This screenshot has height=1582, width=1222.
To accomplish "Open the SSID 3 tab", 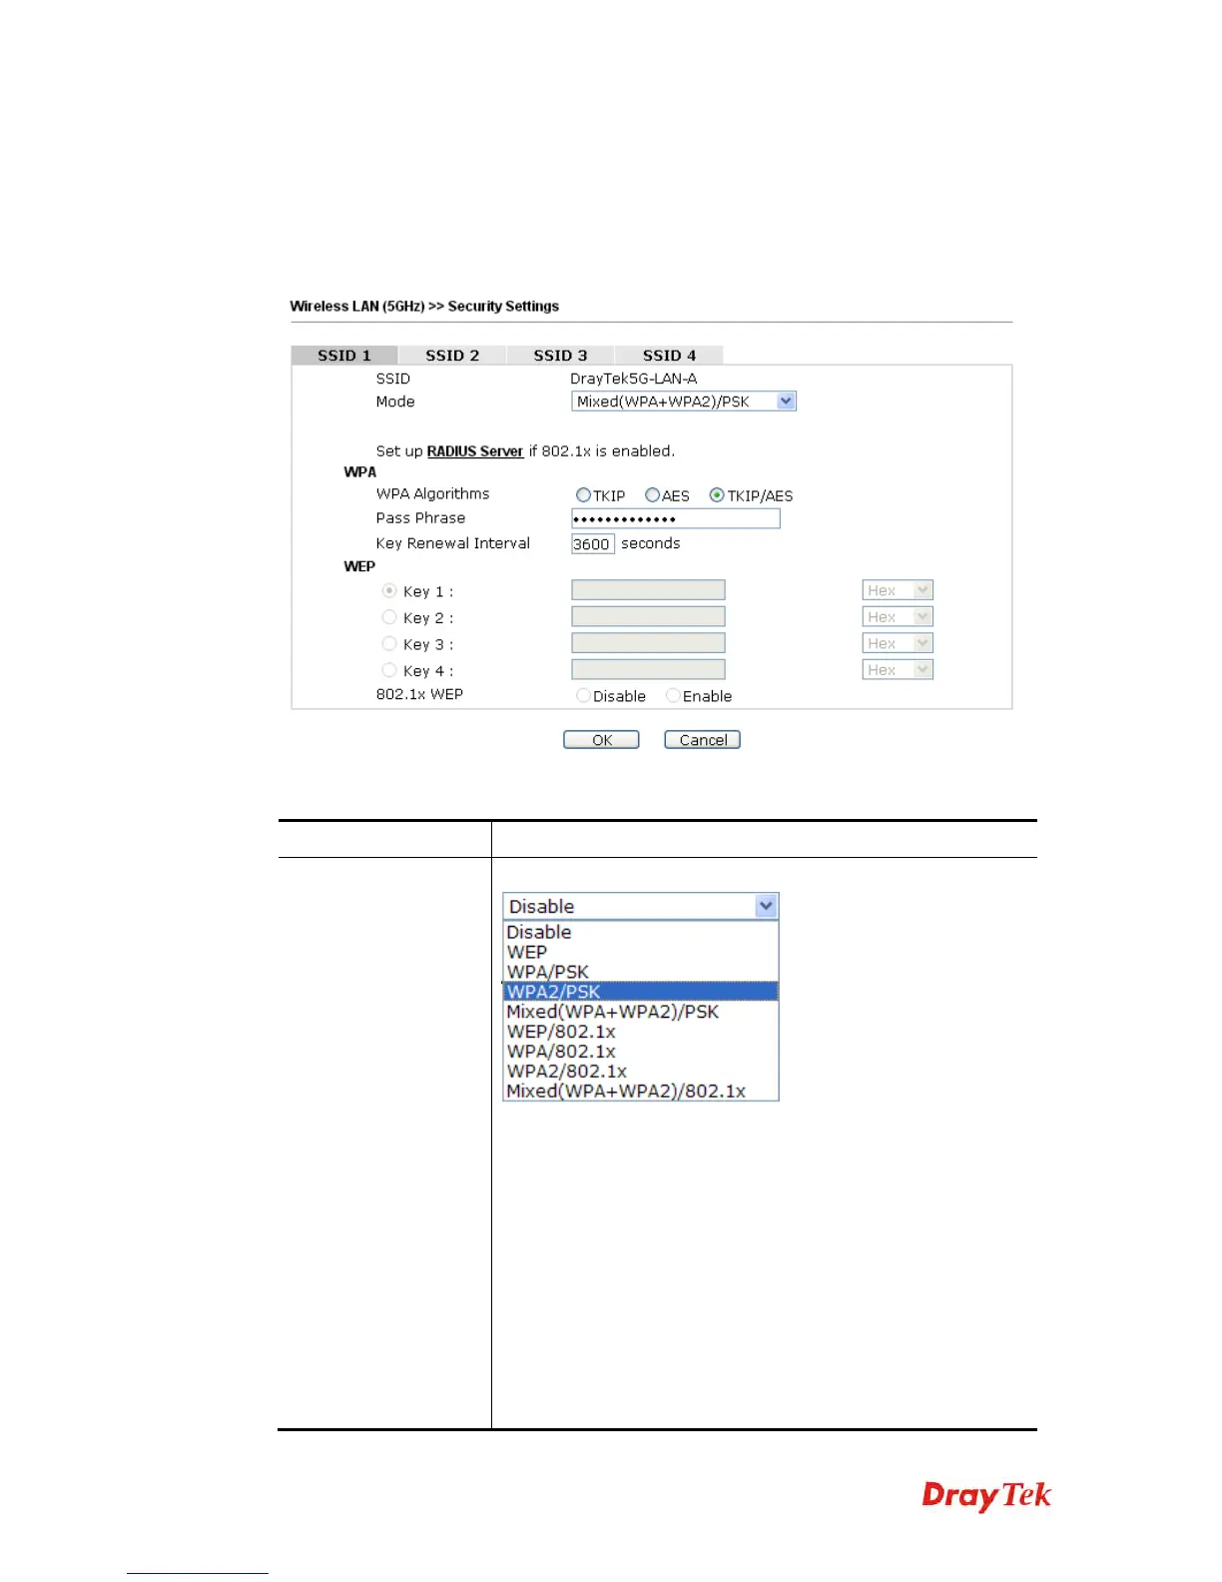I will point(560,356).
